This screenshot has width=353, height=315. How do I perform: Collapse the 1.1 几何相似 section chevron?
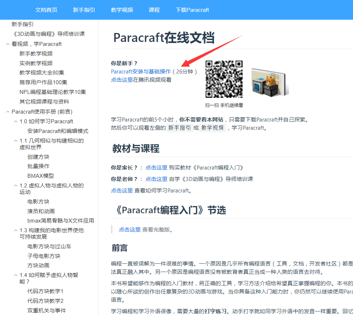click(x=15, y=141)
